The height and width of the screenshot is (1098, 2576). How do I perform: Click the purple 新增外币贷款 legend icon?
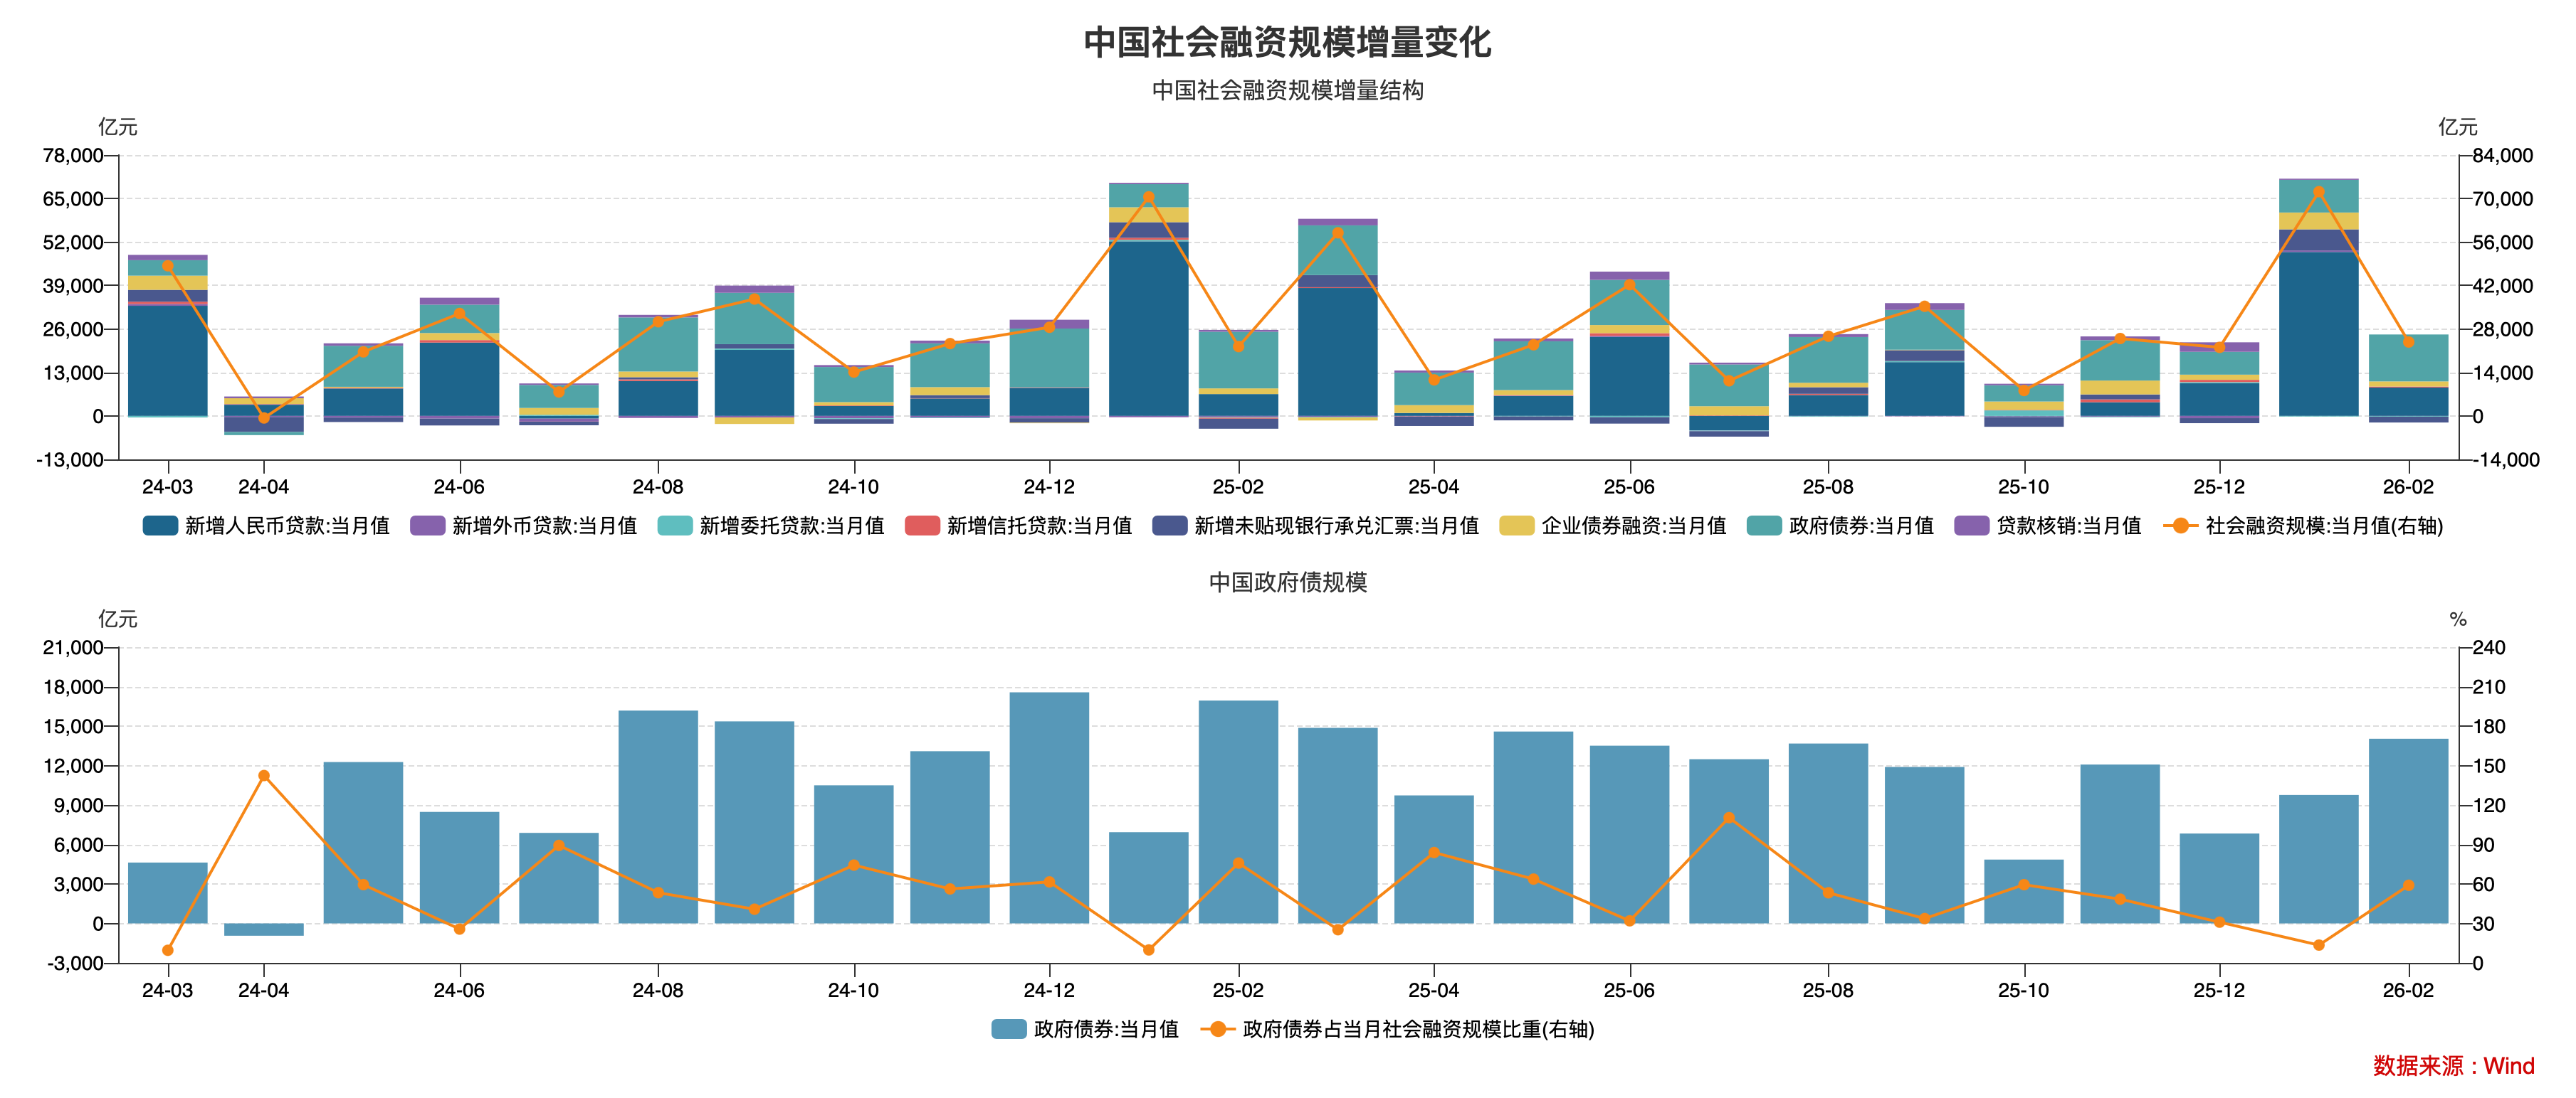tap(427, 526)
